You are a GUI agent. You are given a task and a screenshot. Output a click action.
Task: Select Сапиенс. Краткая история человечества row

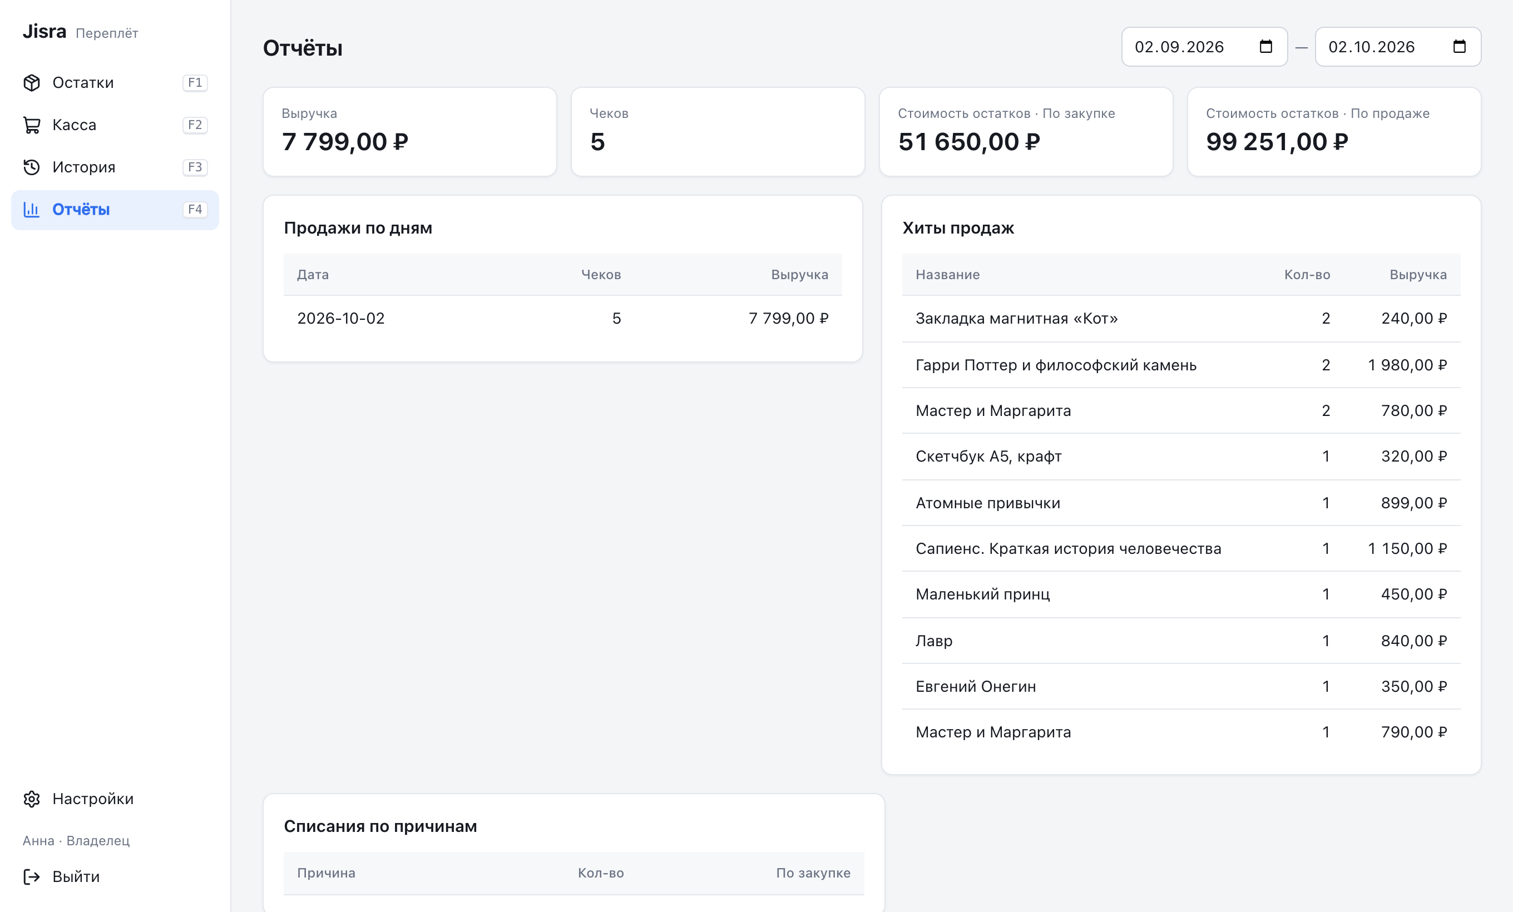(1181, 549)
